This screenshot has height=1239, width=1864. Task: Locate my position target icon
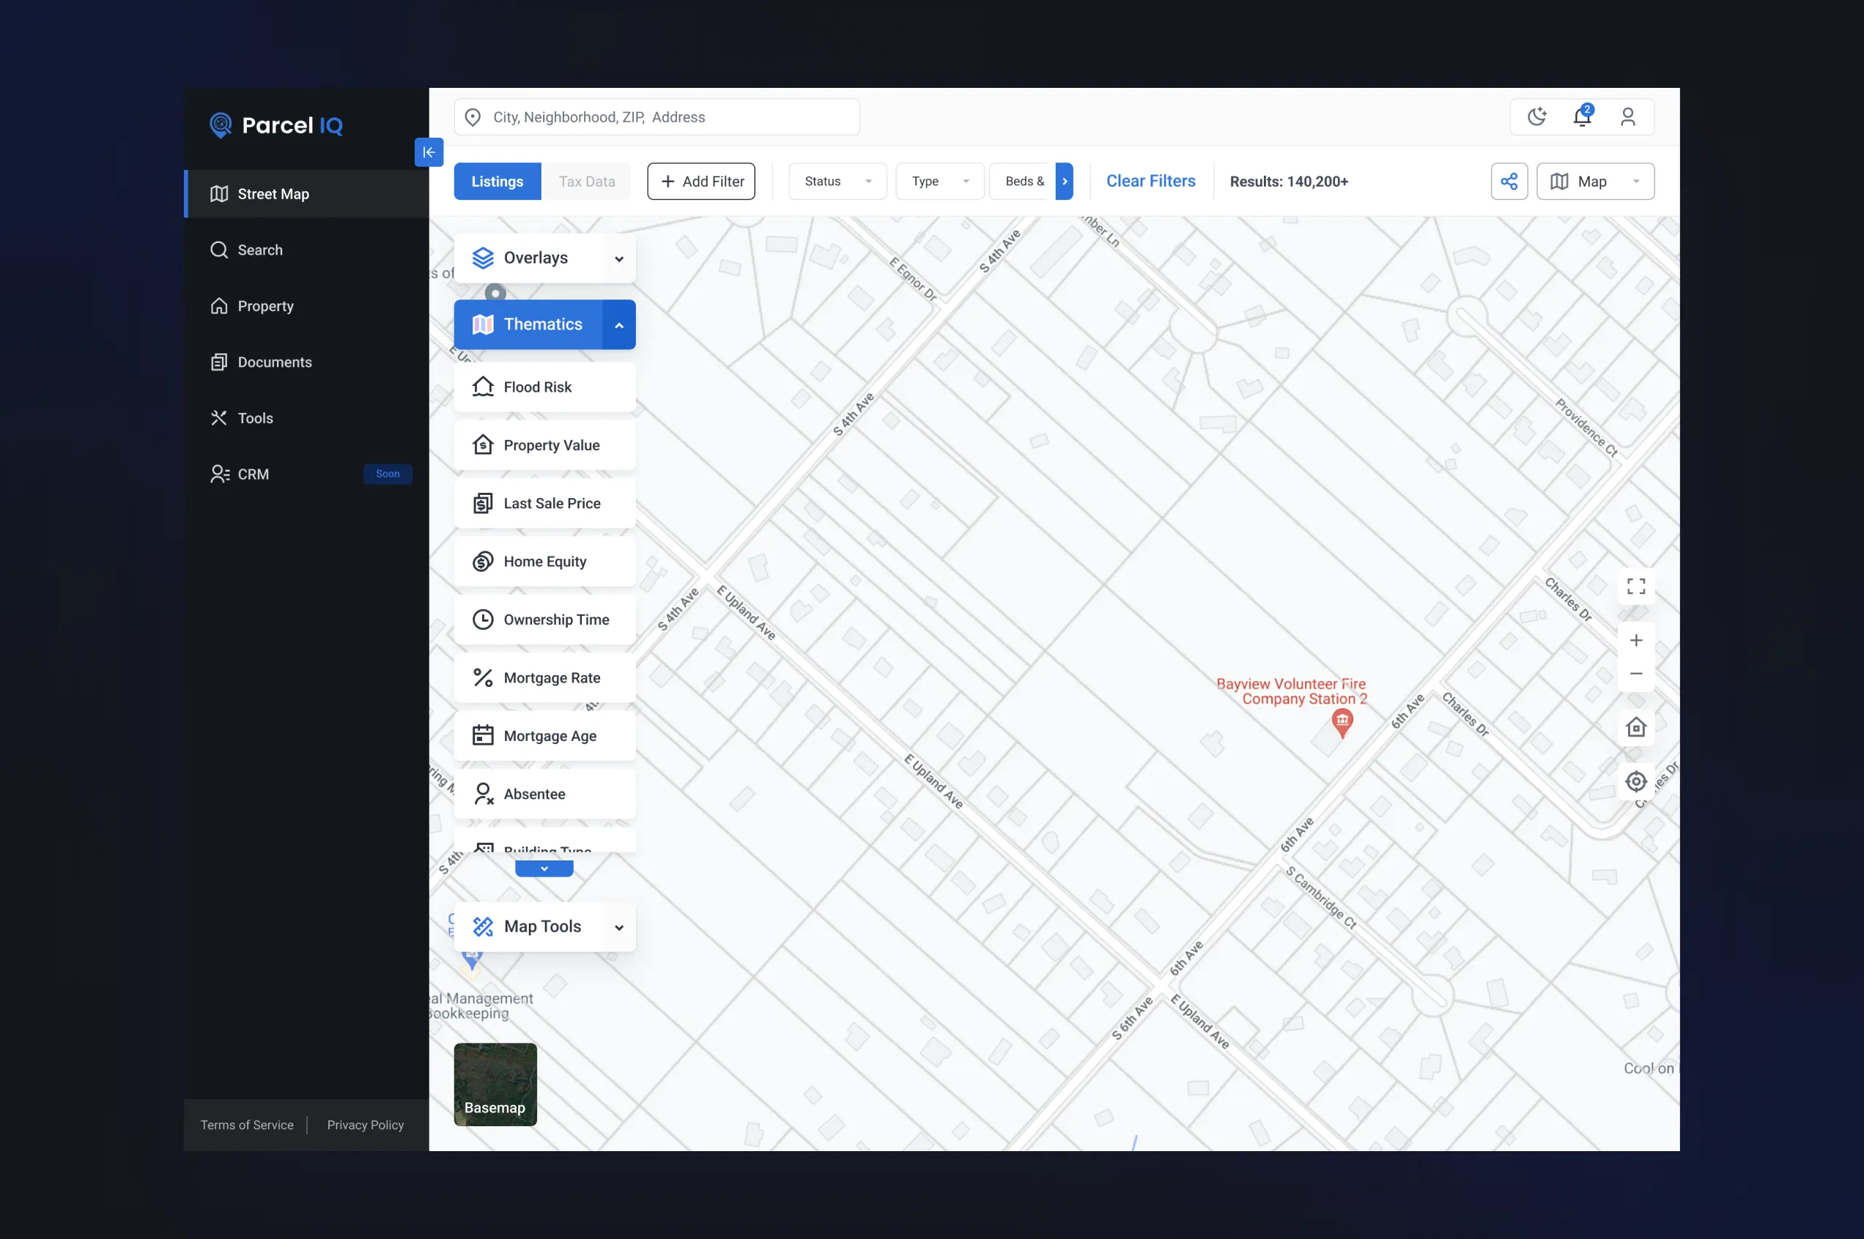[x=1635, y=781]
